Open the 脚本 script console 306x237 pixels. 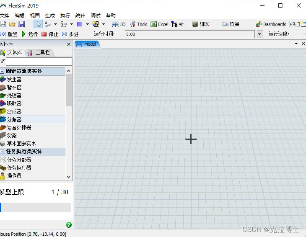[201, 24]
